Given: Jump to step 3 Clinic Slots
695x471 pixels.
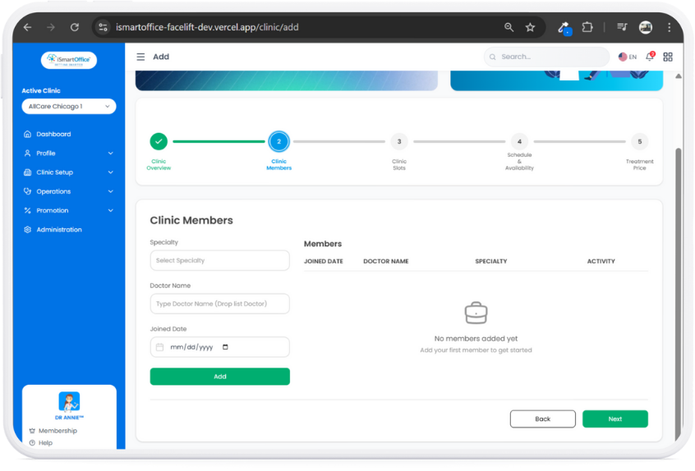Looking at the screenshot, I should click(398, 142).
